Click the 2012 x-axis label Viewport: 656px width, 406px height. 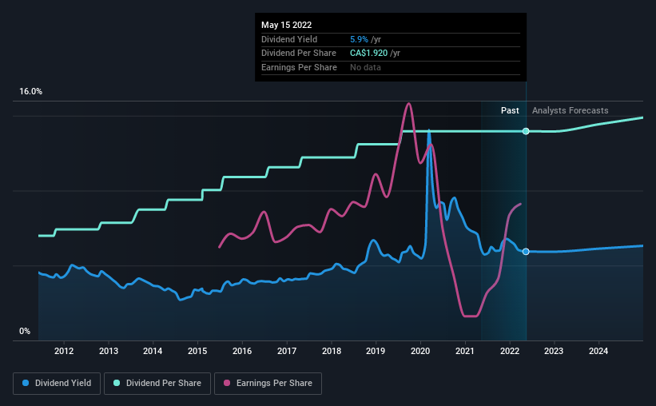point(64,351)
